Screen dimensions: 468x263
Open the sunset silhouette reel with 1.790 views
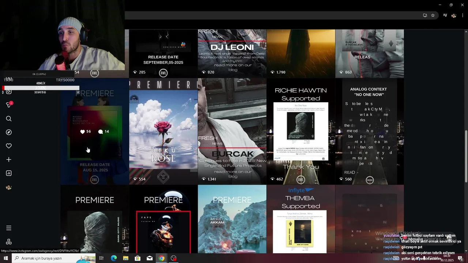pos(301,53)
